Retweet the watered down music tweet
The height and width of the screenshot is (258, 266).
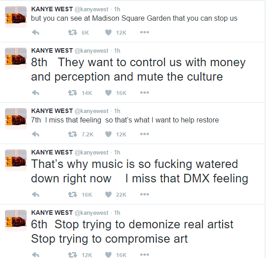coord(73,195)
